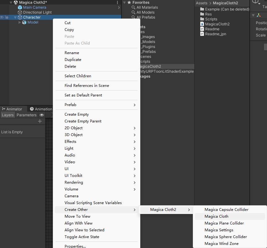The width and height of the screenshot is (267, 248).
Task: Select the _Prefabs folder in Project tree
Action: coord(148,52)
